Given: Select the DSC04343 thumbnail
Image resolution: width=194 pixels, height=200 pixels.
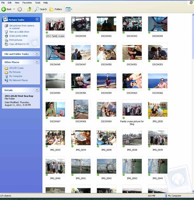Looking at the screenshot, I should click(x=132, y=24).
